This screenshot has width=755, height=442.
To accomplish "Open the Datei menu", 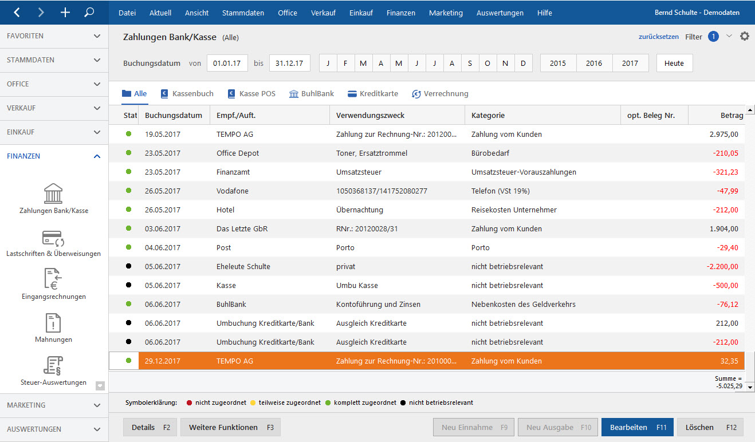I will click(x=127, y=13).
